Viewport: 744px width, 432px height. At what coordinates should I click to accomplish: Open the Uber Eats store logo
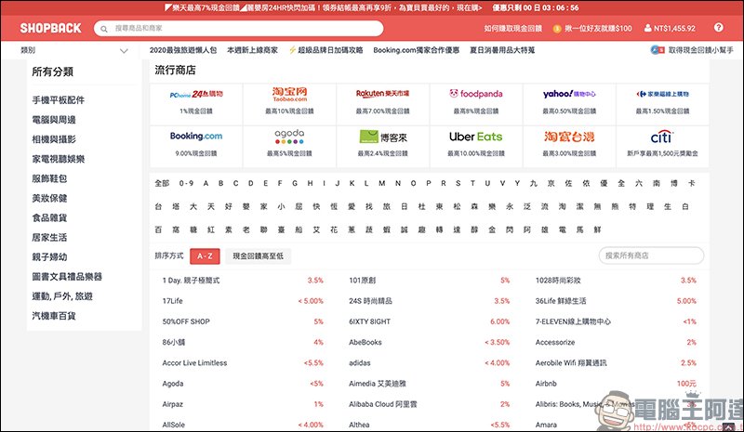476,137
